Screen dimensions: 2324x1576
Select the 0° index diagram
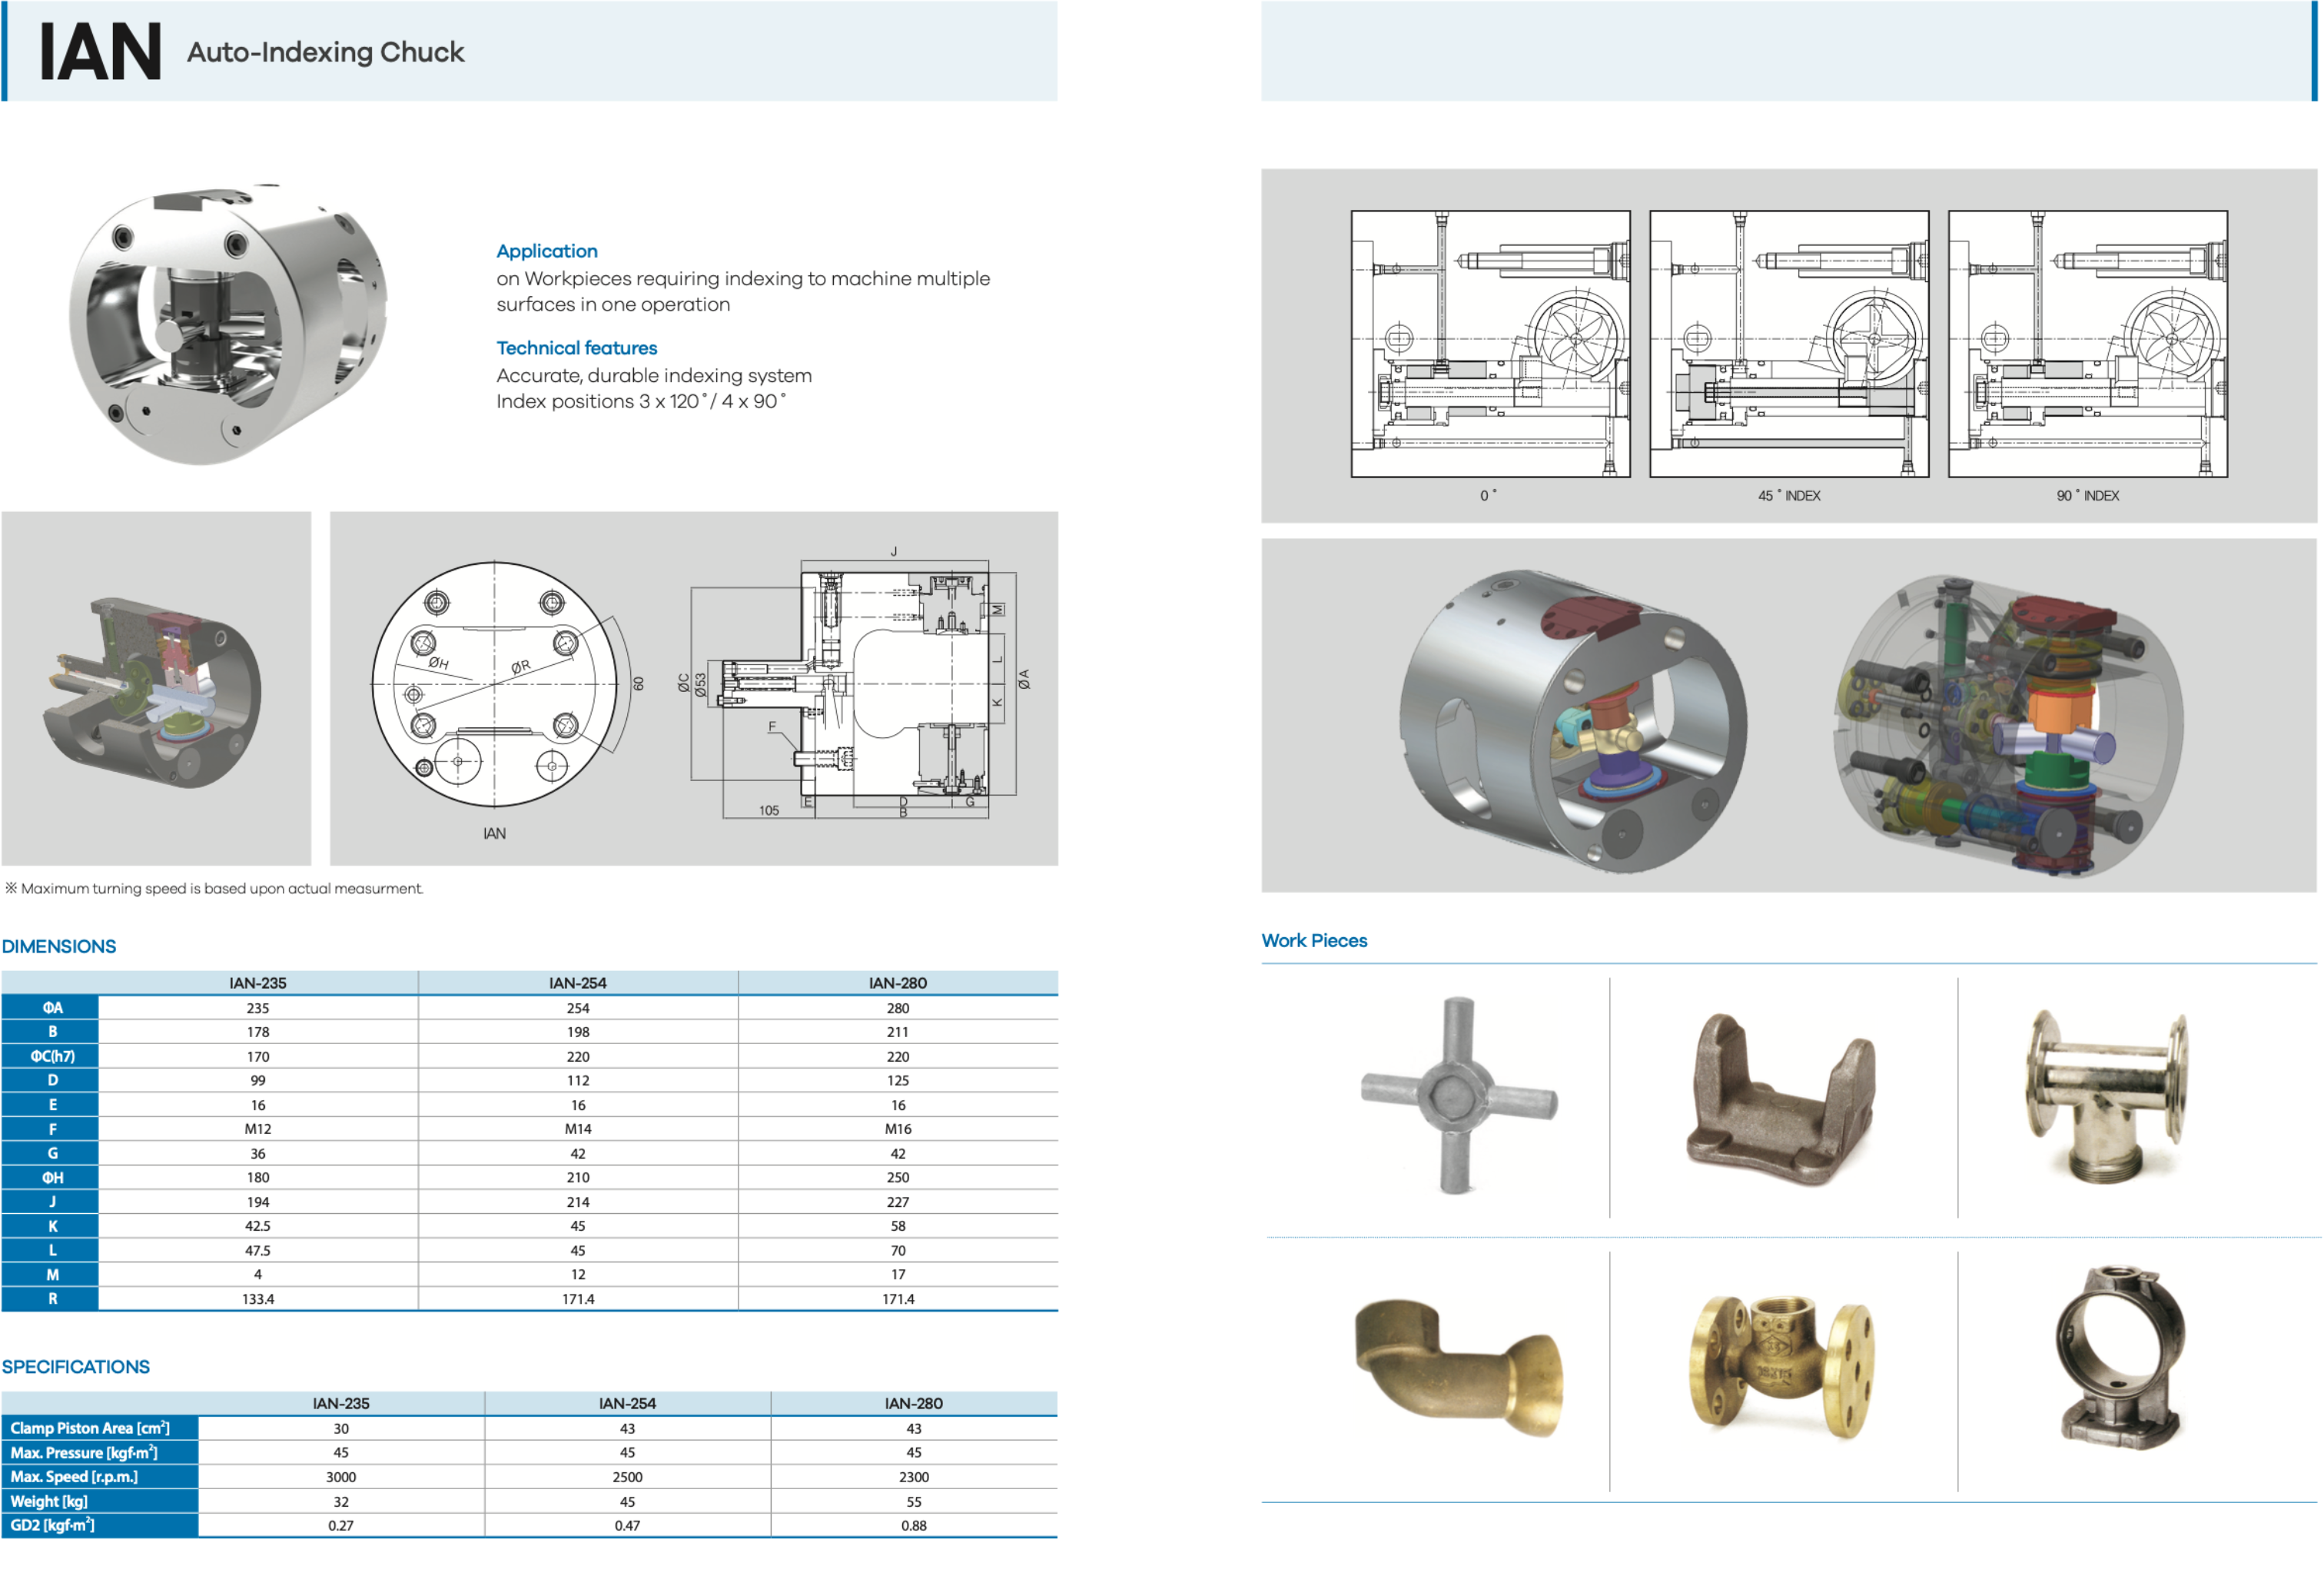click(1490, 343)
